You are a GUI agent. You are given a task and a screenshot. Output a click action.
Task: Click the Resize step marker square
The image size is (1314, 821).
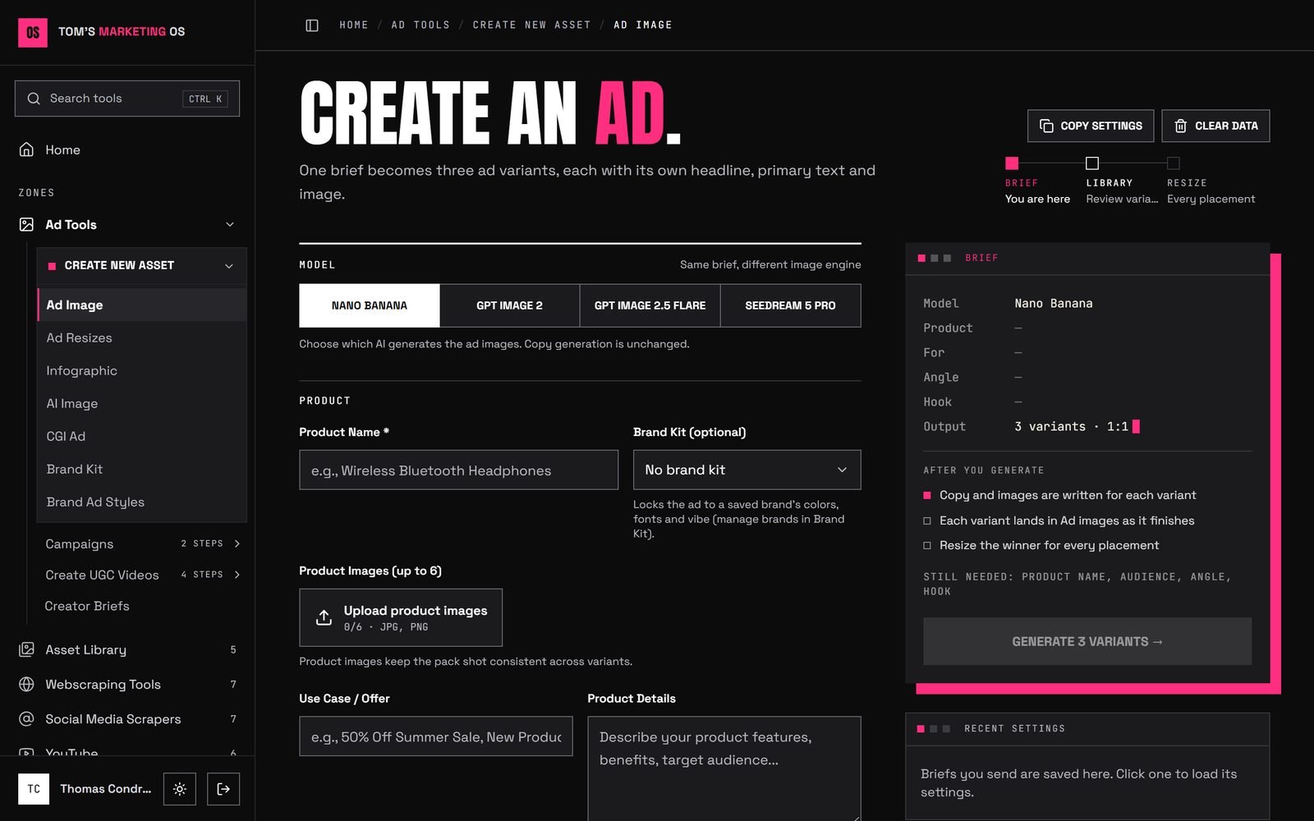click(1174, 163)
